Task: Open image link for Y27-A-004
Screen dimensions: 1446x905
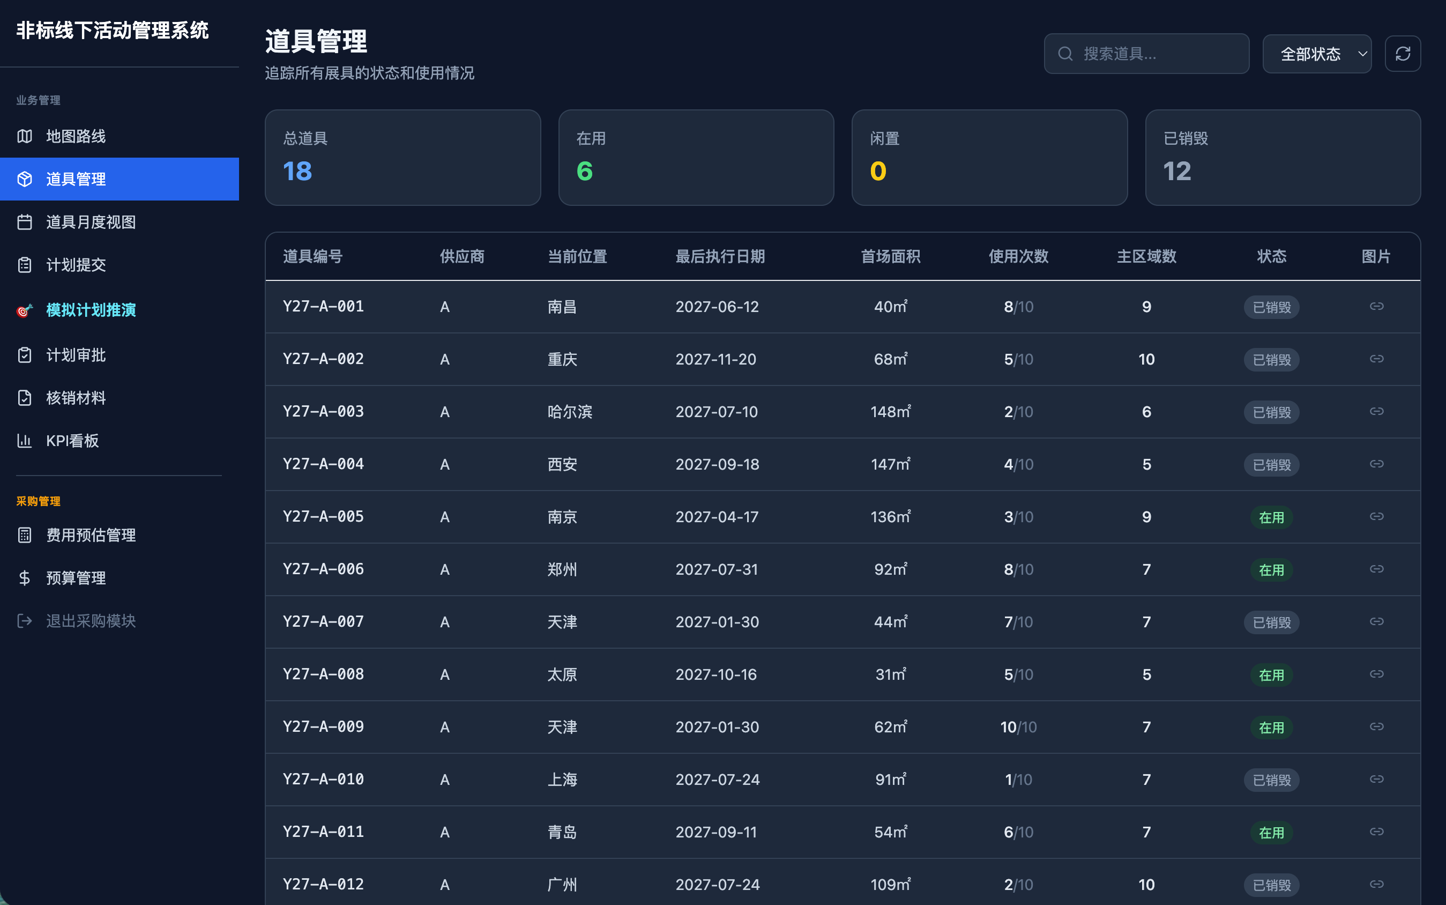Action: click(x=1376, y=464)
